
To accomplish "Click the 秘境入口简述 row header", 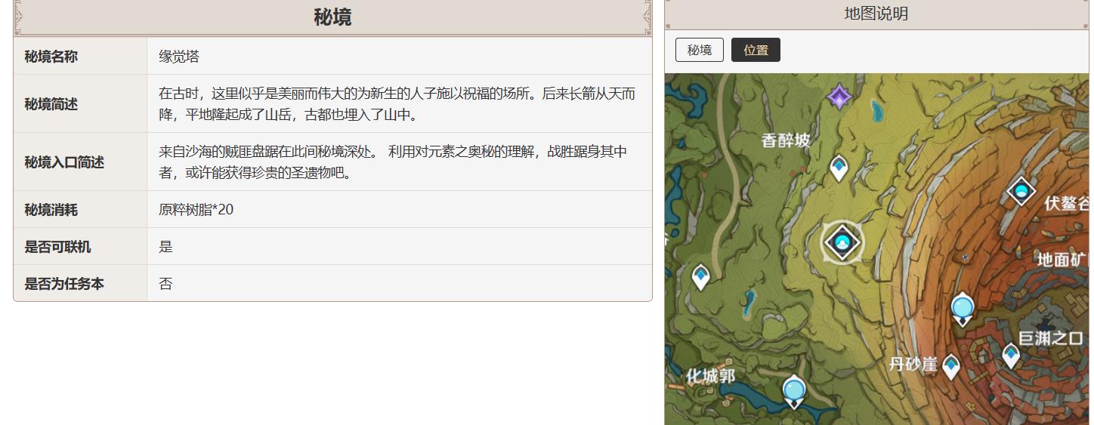I will [80, 162].
